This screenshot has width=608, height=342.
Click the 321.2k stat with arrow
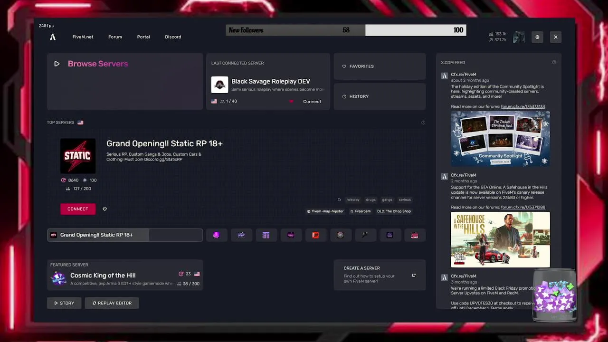498,40
